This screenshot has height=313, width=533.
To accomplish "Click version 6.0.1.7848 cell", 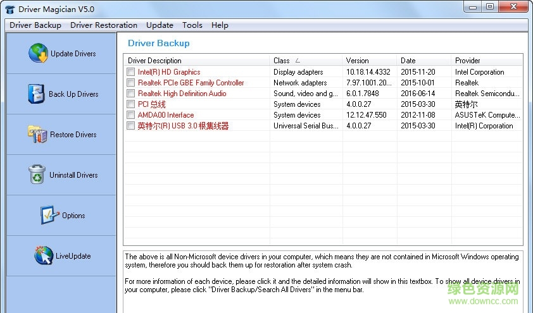I will point(362,94).
